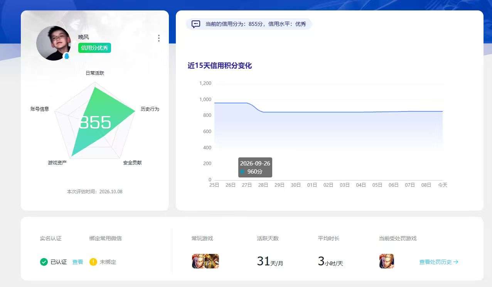Viewport: 492px width, 287px height.
Task: Click the username 晚风
Action: click(x=84, y=37)
